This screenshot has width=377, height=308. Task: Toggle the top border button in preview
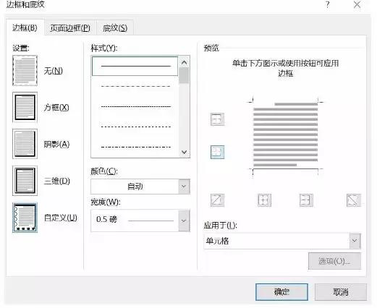coord(217,119)
